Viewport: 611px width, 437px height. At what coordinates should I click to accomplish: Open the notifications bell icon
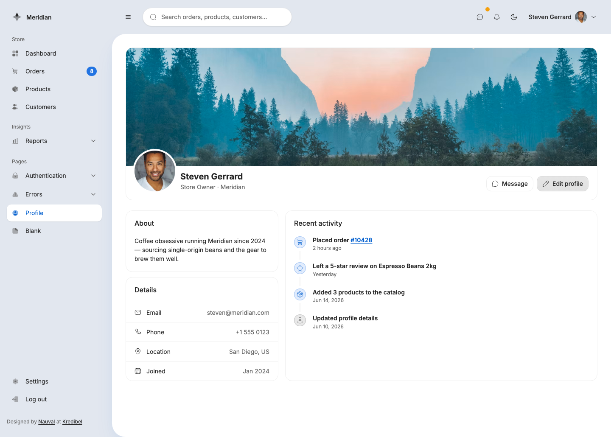pos(497,17)
